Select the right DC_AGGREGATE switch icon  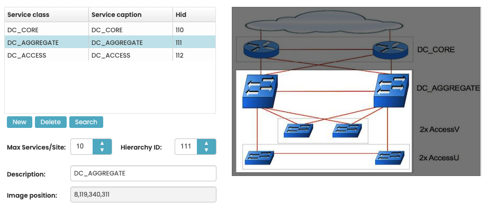click(x=392, y=91)
